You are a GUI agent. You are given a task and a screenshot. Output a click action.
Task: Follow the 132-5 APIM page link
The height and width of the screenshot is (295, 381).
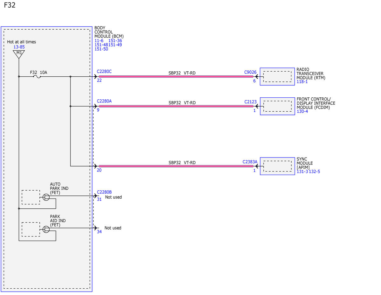[314, 172]
